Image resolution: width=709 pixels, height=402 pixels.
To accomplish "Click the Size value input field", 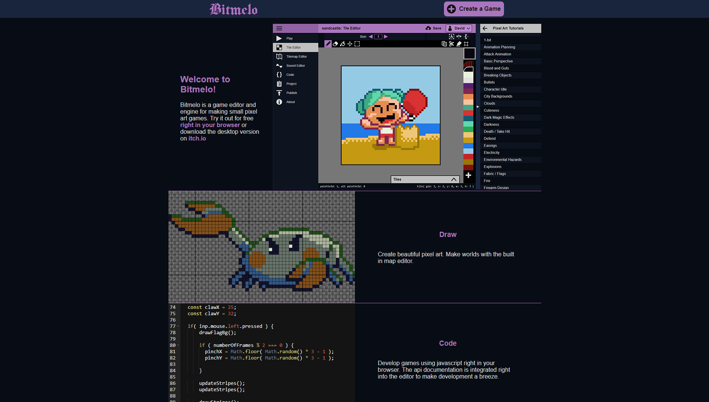I will (378, 37).
